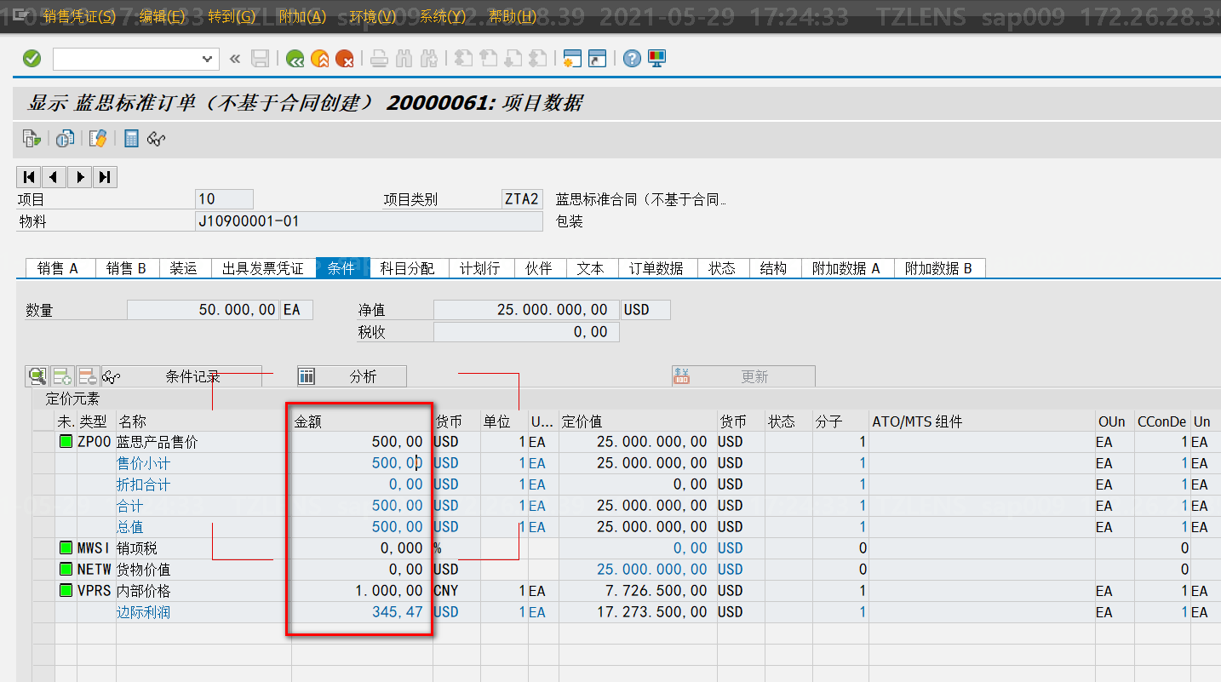Click the 更新 currency update icon
Image resolution: width=1221 pixels, height=682 pixels.
pyautogui.click(x=682, y=375)
